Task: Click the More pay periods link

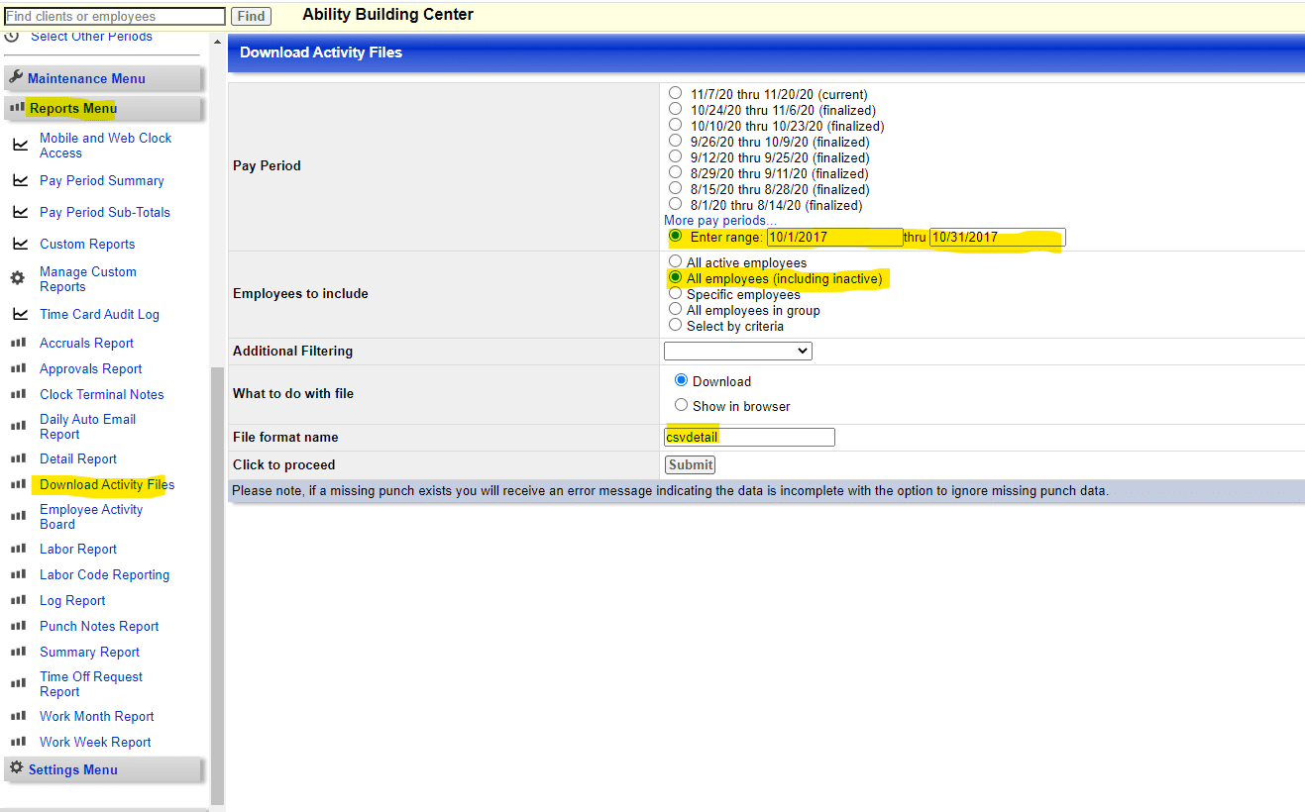Action: tap(720, 221)
